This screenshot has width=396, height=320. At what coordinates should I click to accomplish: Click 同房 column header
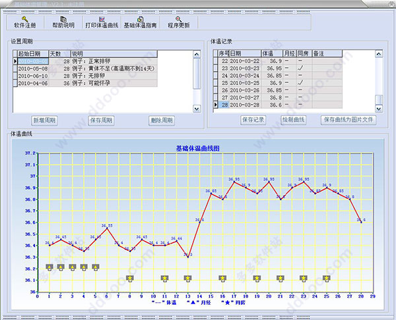coord(304,53)
